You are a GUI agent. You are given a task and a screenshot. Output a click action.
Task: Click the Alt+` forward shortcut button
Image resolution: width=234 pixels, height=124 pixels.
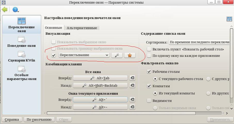pyautogui.click(x=100, y=100)
